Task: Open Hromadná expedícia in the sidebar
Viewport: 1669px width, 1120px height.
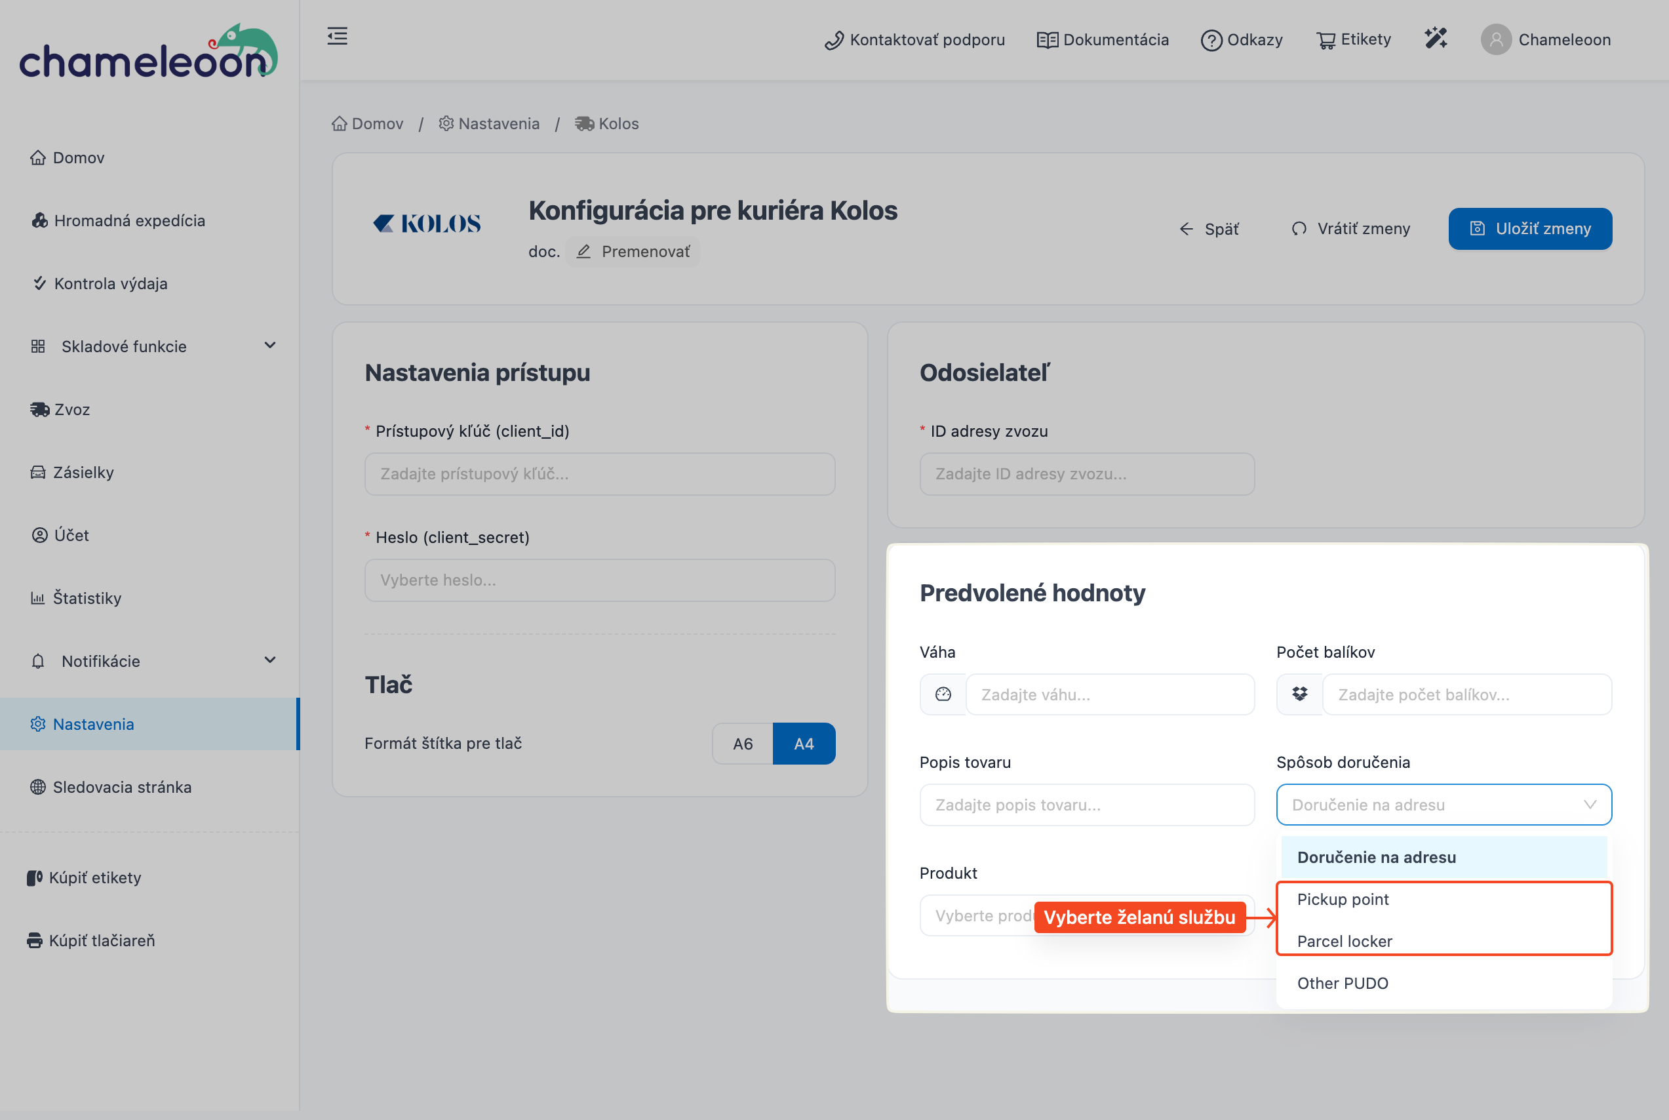Action: pos(129,221)
